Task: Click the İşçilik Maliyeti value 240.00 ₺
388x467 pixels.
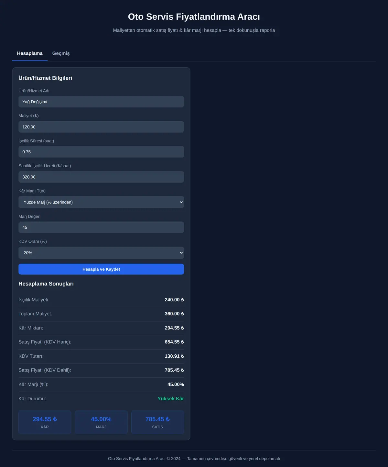Action: [x=174, y=300]
